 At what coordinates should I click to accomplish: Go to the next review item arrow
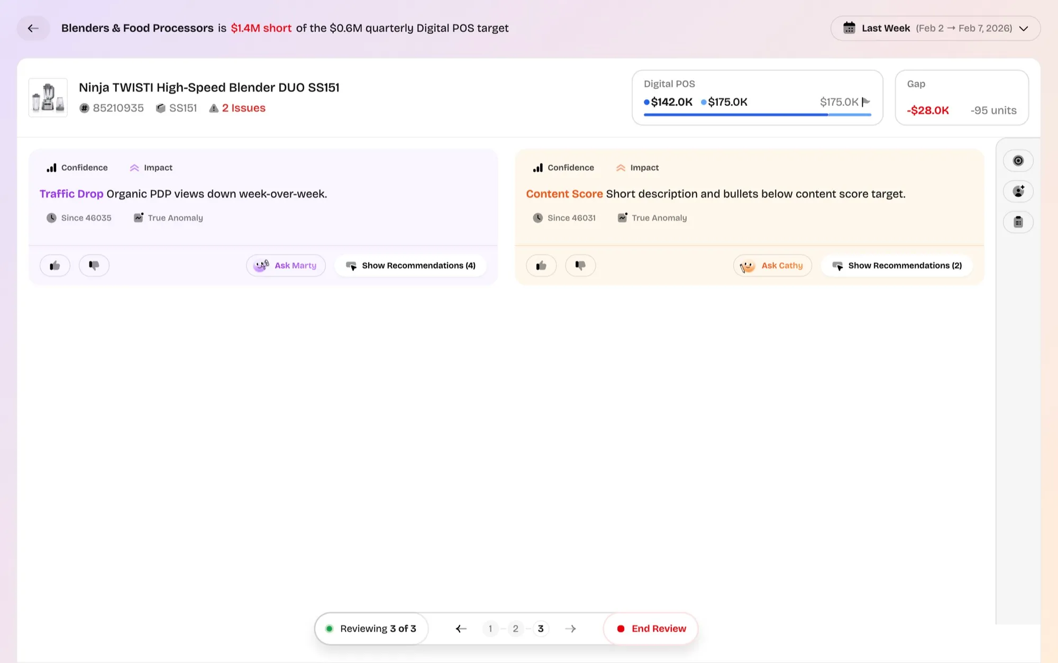[x=570, y=629]
